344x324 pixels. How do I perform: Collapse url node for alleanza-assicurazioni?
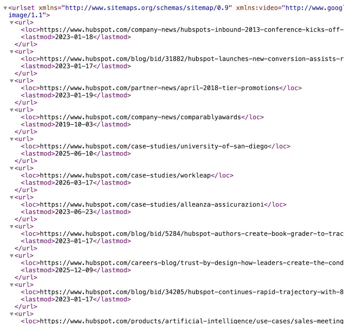pyautogui.click(x=12, y=198)
